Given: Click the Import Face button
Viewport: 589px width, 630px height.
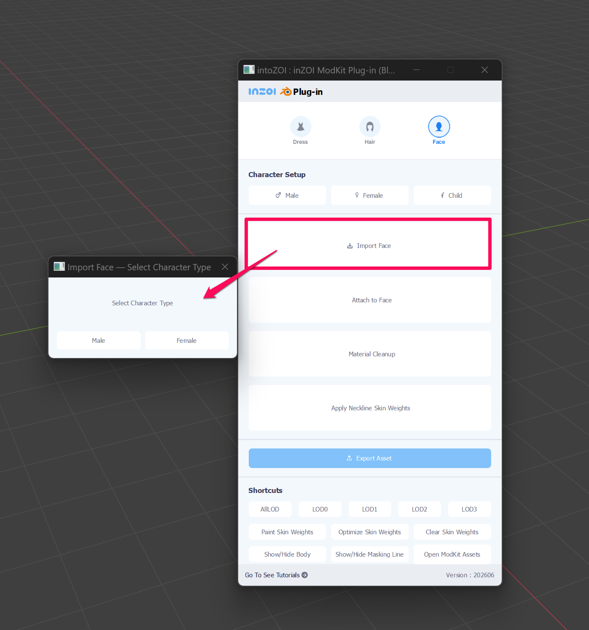Looking at the screenshot, I should click(x=369, y=245).
